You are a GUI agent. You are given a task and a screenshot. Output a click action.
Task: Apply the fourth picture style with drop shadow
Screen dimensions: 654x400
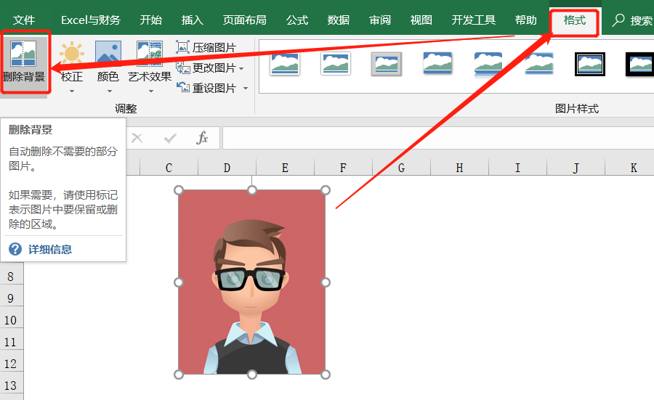[x=437, y=64]
